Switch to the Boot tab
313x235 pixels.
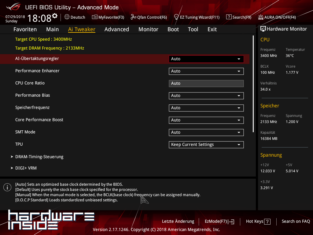click(x=173, y=29)
